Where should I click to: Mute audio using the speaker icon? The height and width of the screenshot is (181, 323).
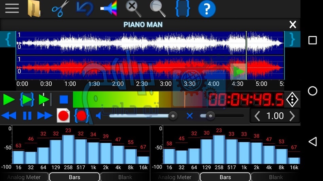point(99,116)
